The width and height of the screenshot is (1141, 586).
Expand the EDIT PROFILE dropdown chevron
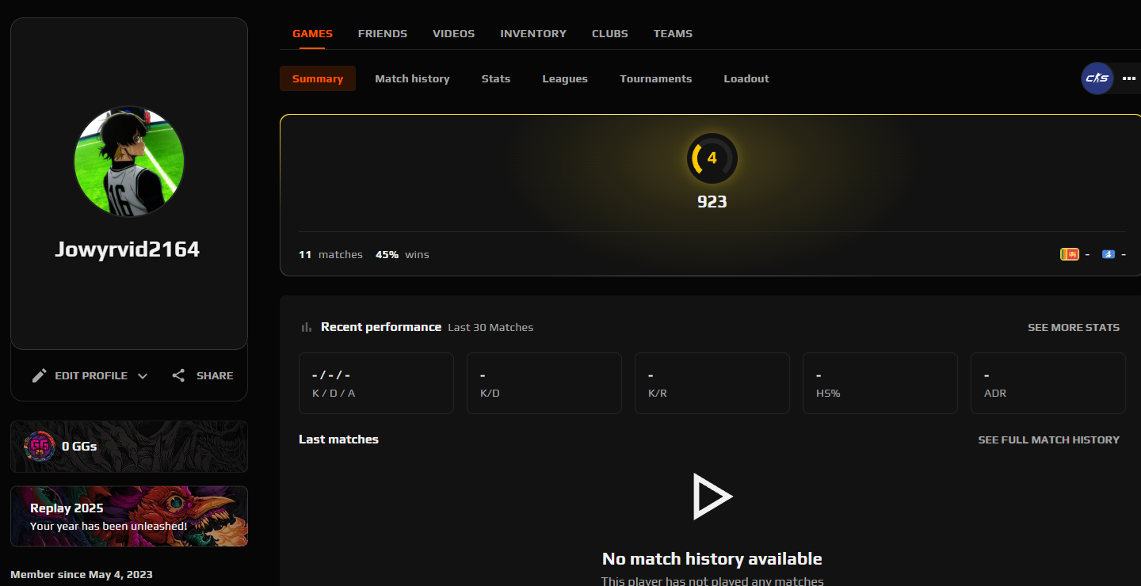click(143, 375)
